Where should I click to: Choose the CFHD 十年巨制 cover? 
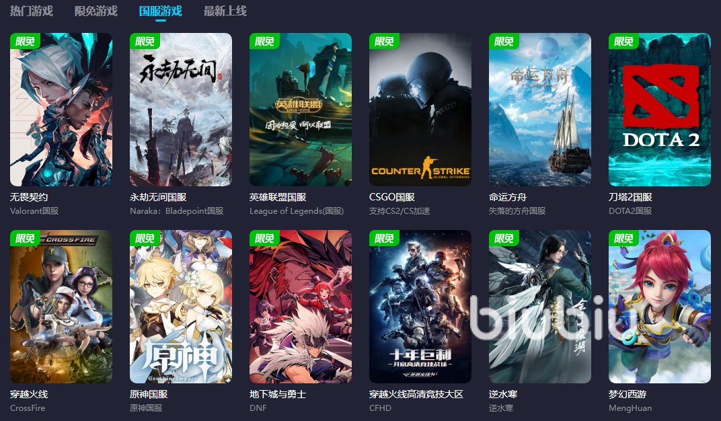pyautogui.click(x=420, y=307)
